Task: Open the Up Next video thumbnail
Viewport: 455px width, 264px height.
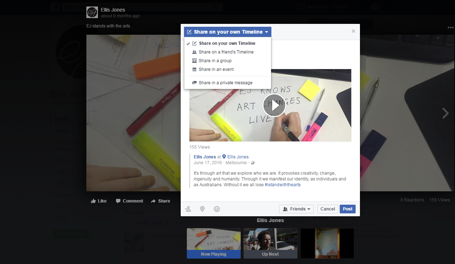Action: (x=270, y=243)
